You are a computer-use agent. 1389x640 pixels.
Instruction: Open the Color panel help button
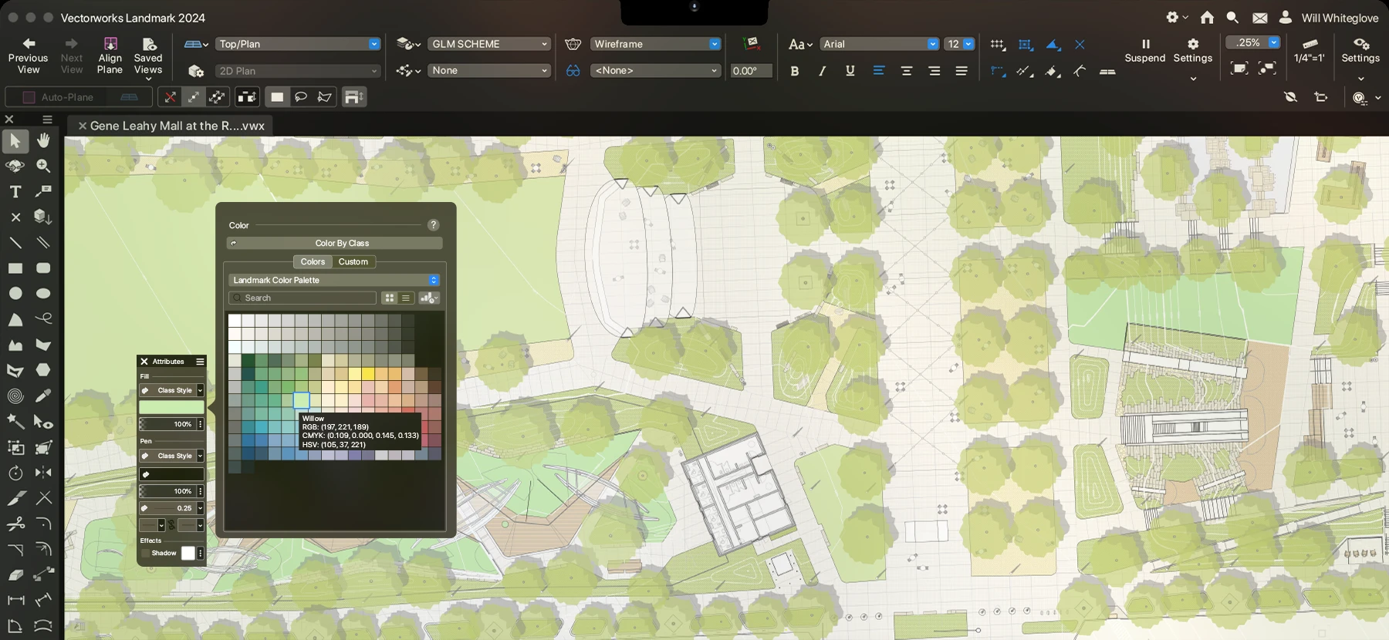point(433,225)
